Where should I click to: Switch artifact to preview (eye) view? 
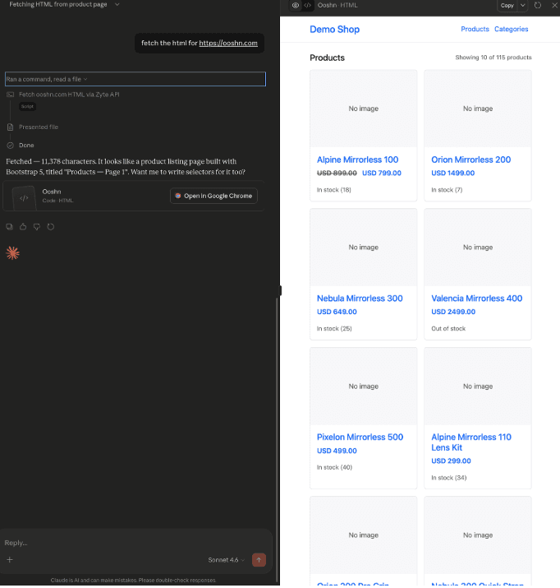296,5
